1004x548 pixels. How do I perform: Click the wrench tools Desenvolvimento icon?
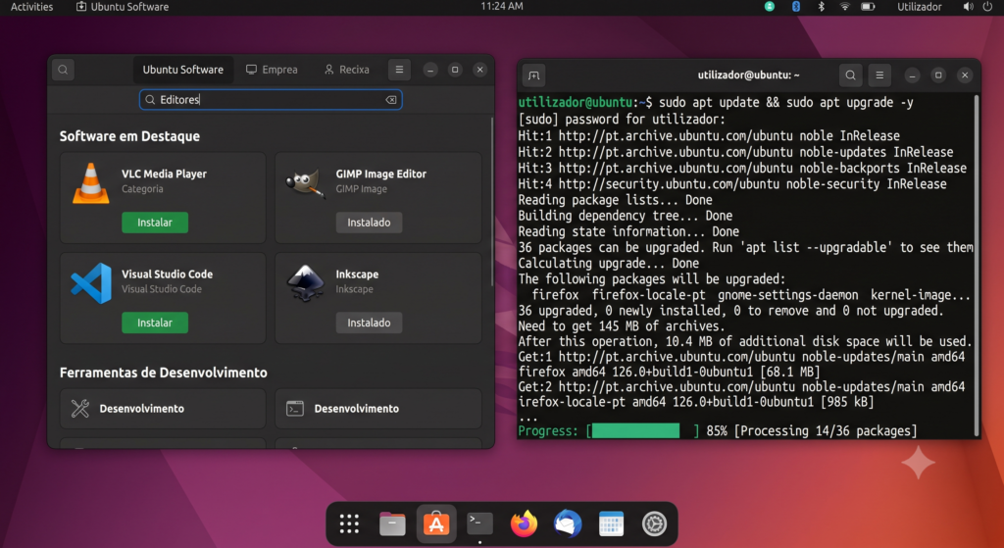(80, 409)
